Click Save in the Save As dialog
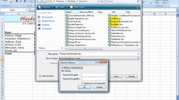The height and width of the screenshot is (100, 179). (116, 76)
